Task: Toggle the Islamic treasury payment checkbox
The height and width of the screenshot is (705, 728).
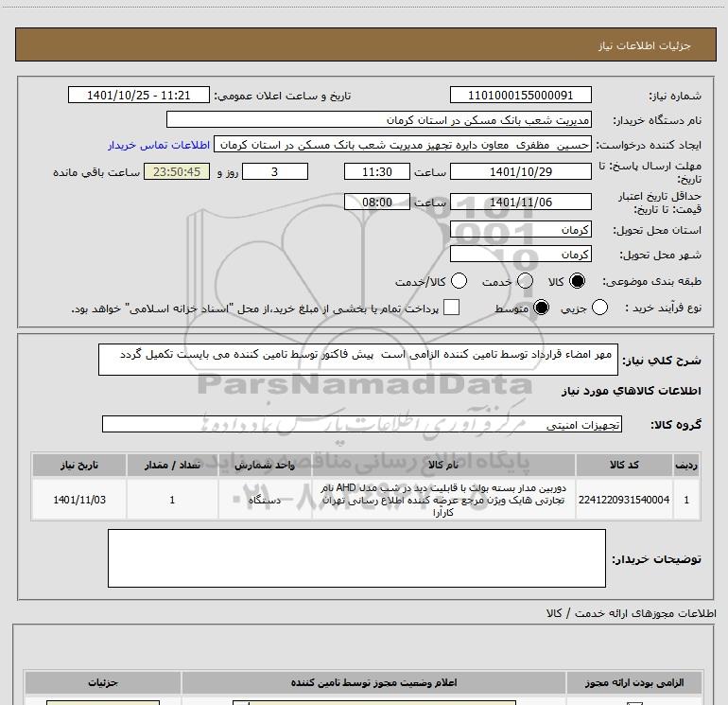Action: pyautogui.click(x=451, y=308)
